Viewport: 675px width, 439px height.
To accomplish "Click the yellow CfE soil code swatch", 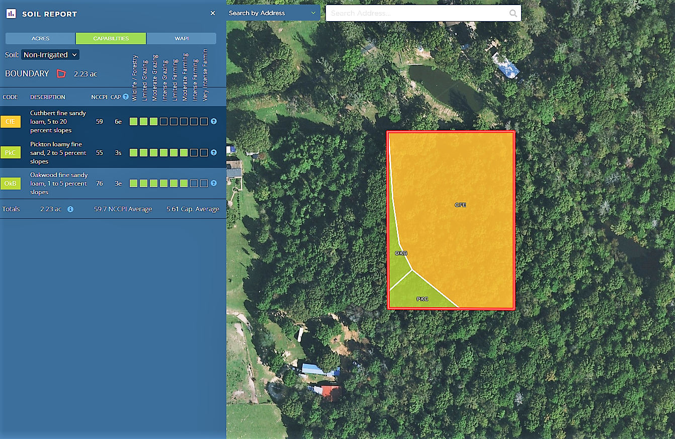I will coord(11,122).
